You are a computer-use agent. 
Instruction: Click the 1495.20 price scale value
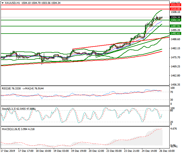click(x=175, y=30)
